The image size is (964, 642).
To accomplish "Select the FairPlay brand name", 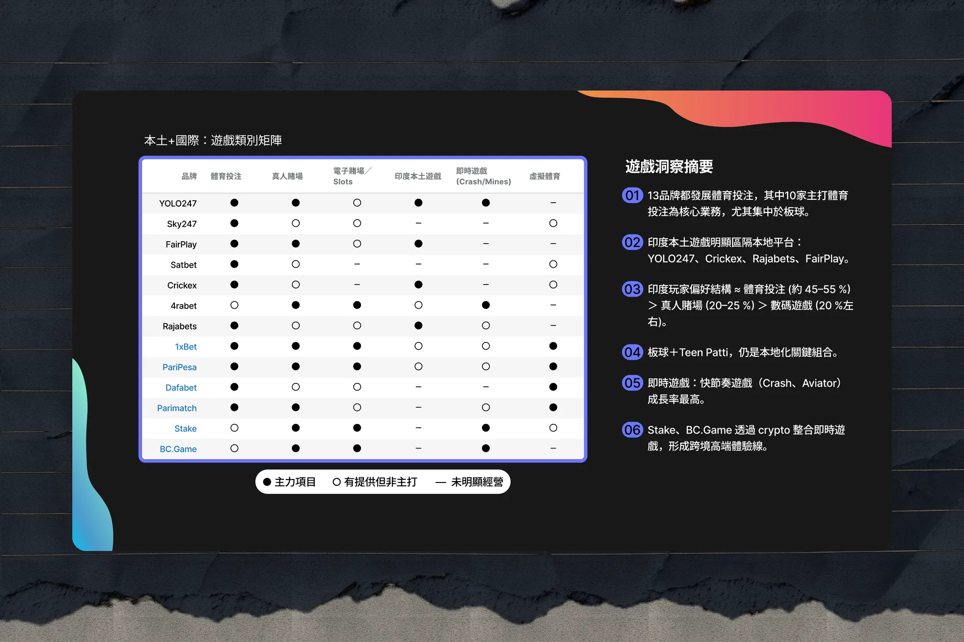I will [181, 244].
